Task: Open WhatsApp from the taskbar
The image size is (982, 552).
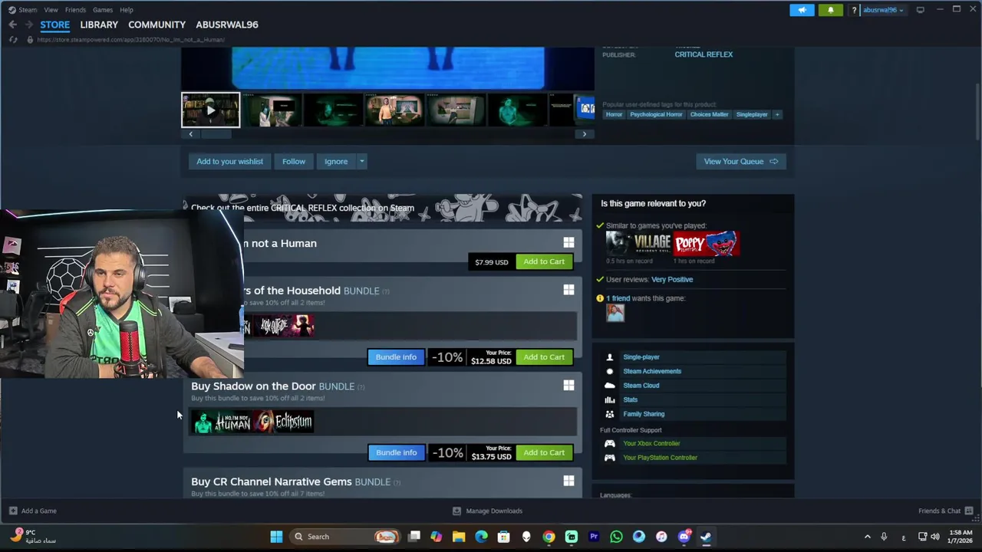Action: click(616, 537)
